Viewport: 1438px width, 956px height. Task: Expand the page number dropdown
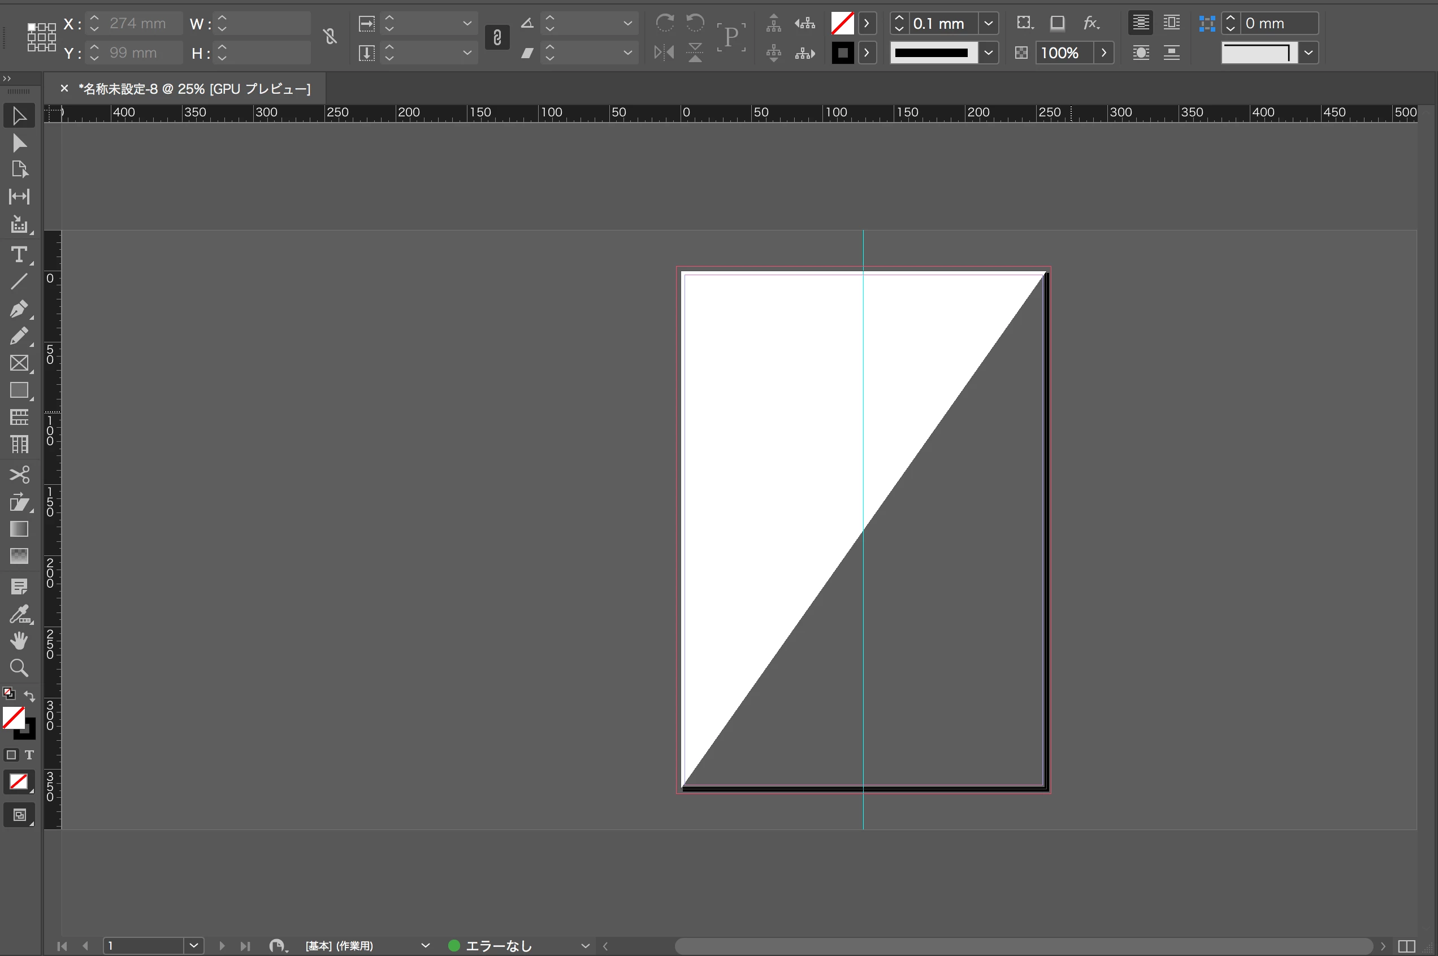[193, 946]
